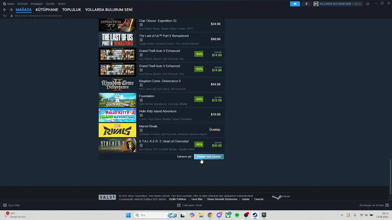Switch to the KÜTÜPHANE tab
This screenshot has height=220, width=392.
tap(47, 10)
